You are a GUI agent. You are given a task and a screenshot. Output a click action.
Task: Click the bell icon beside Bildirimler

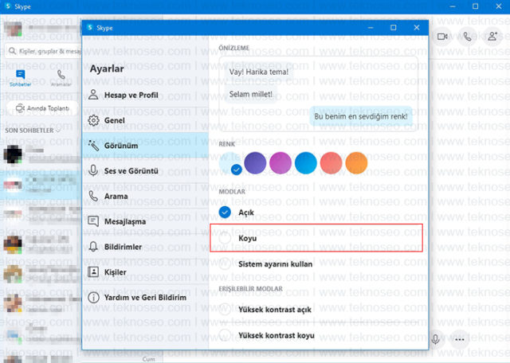click(x=93, y=247)
